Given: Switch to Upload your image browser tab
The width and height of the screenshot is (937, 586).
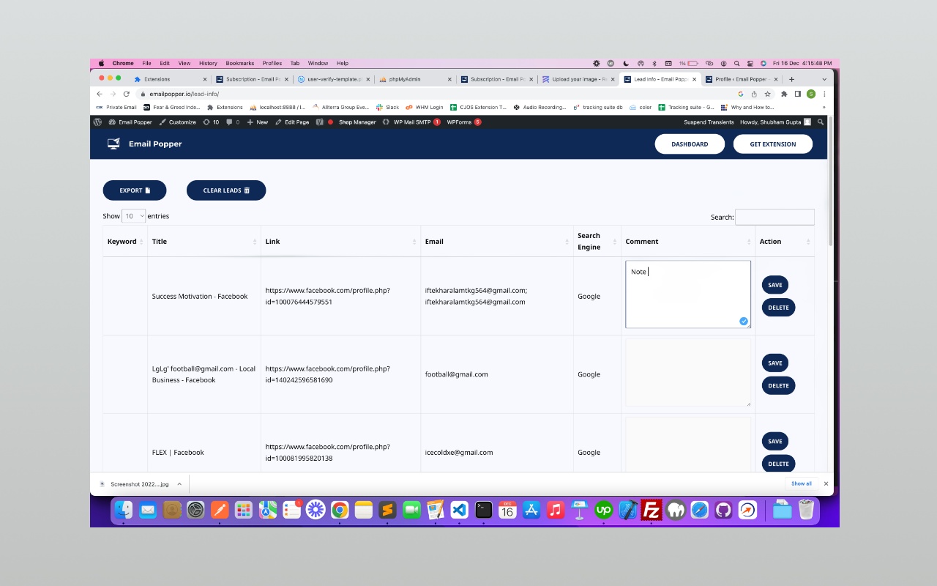Looking at the screenshot, I should coord(578,79).
